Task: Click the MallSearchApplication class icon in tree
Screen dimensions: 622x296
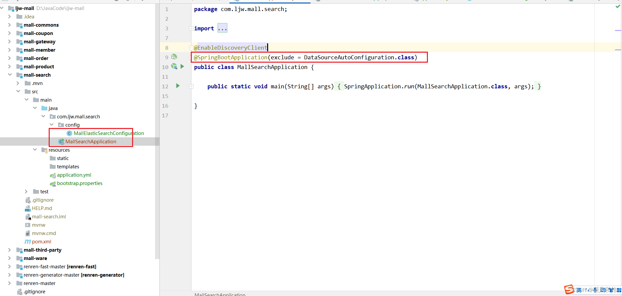Action: [x=61, y=142]
